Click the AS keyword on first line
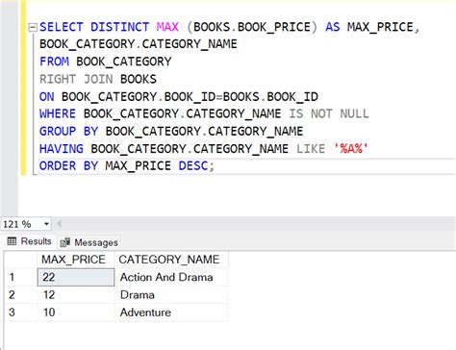The width and height of the screenshot is (456, 350). 333,27
